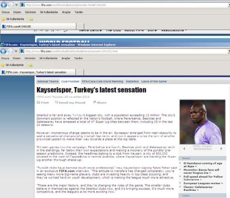
Task: Click the Back button in the front Kayserispor window
Action: tap(3, 51)
